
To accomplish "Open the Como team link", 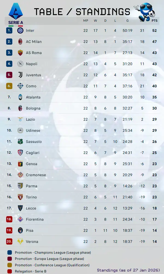I will pyautogui.click(x=31, y=86).
